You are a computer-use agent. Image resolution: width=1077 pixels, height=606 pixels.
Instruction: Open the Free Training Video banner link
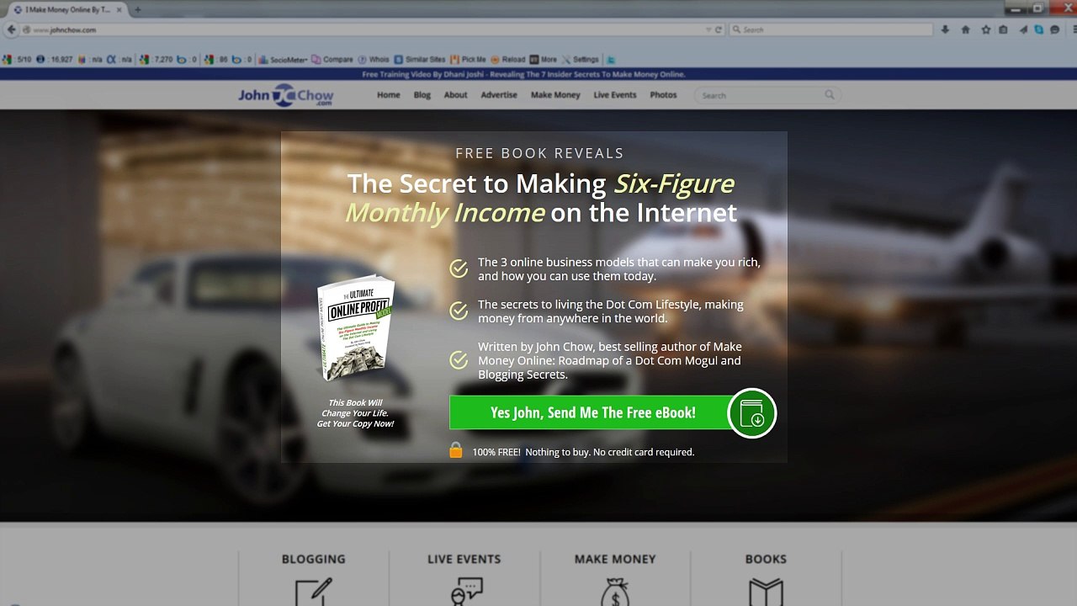(x=523, y=74)
